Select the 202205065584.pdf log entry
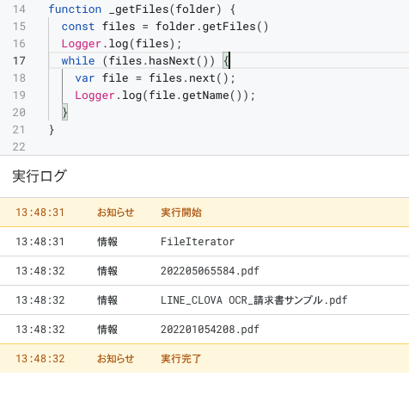Viewport: 409px width, 395px height. pos(204,271)
